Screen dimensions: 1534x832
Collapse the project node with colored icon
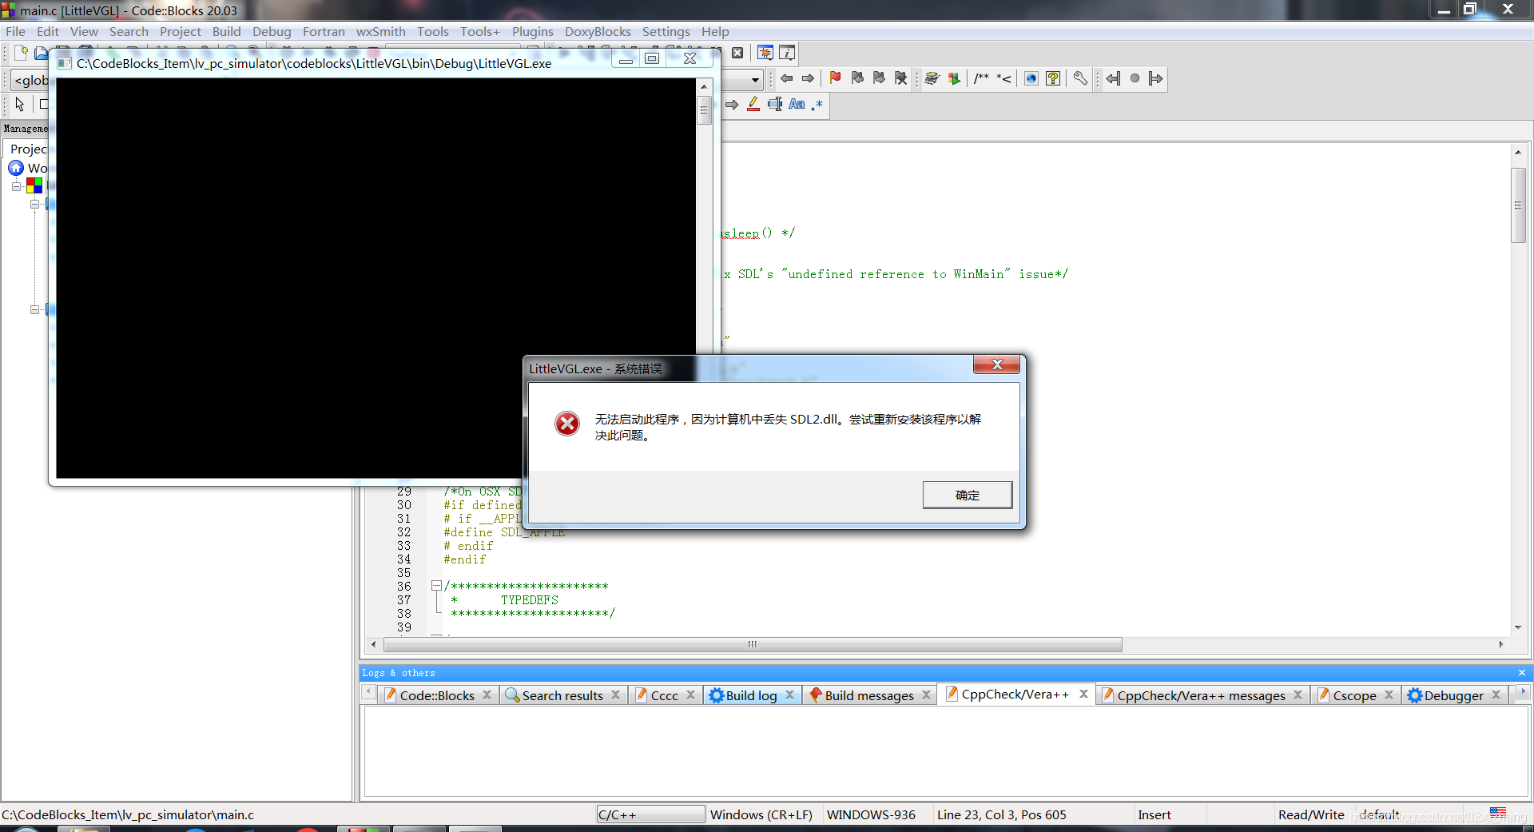[16, 186]
